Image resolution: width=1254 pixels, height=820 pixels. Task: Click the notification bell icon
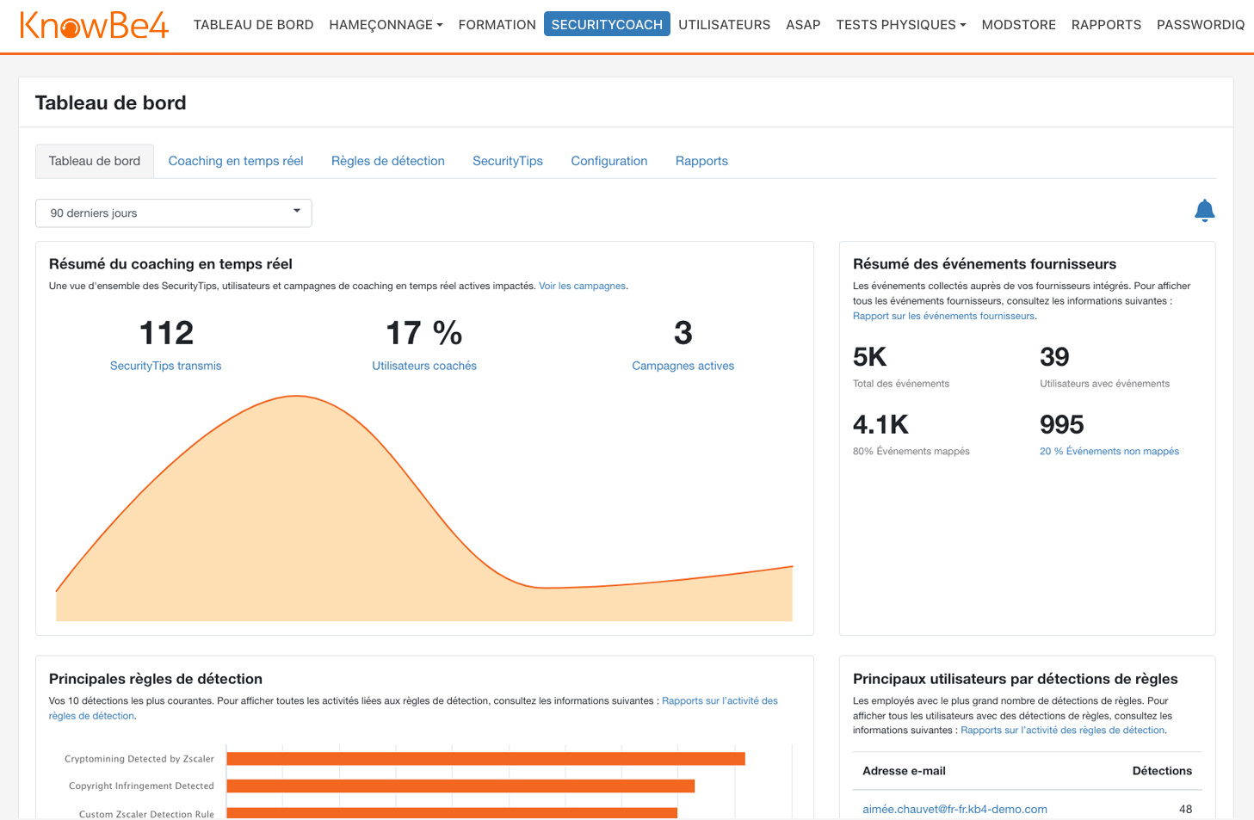coord(1204,211)
